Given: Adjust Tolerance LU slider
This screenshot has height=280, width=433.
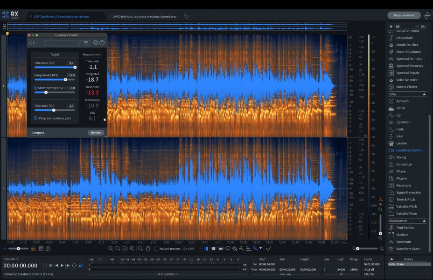Looking at the screenshot, I should [55, 110].
